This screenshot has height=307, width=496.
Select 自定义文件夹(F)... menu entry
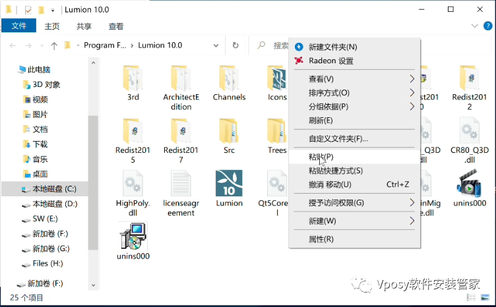click(x=354, y=138)
